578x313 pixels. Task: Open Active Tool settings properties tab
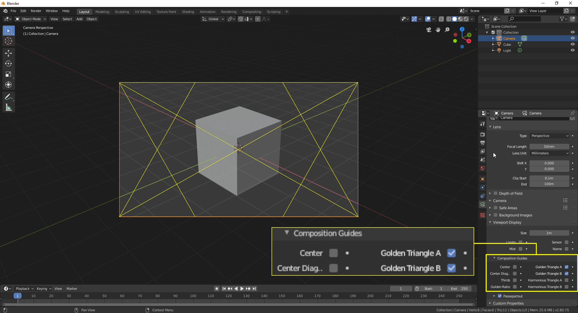[483, 124]
